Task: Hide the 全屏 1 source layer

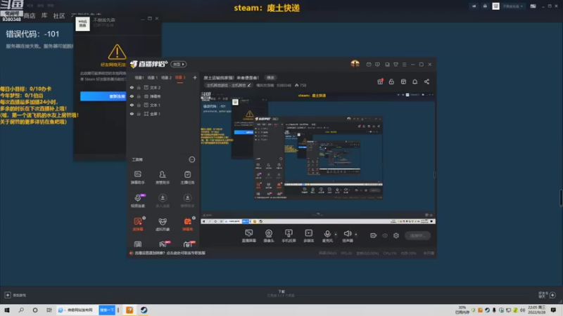Action: [132, 114]
